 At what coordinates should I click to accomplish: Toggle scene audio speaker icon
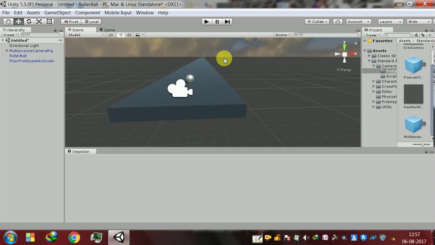tap(129, 35)
